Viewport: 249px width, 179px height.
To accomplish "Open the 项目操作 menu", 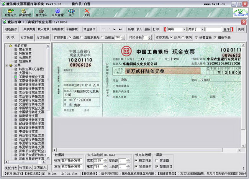I will click(x=89, y=29).
